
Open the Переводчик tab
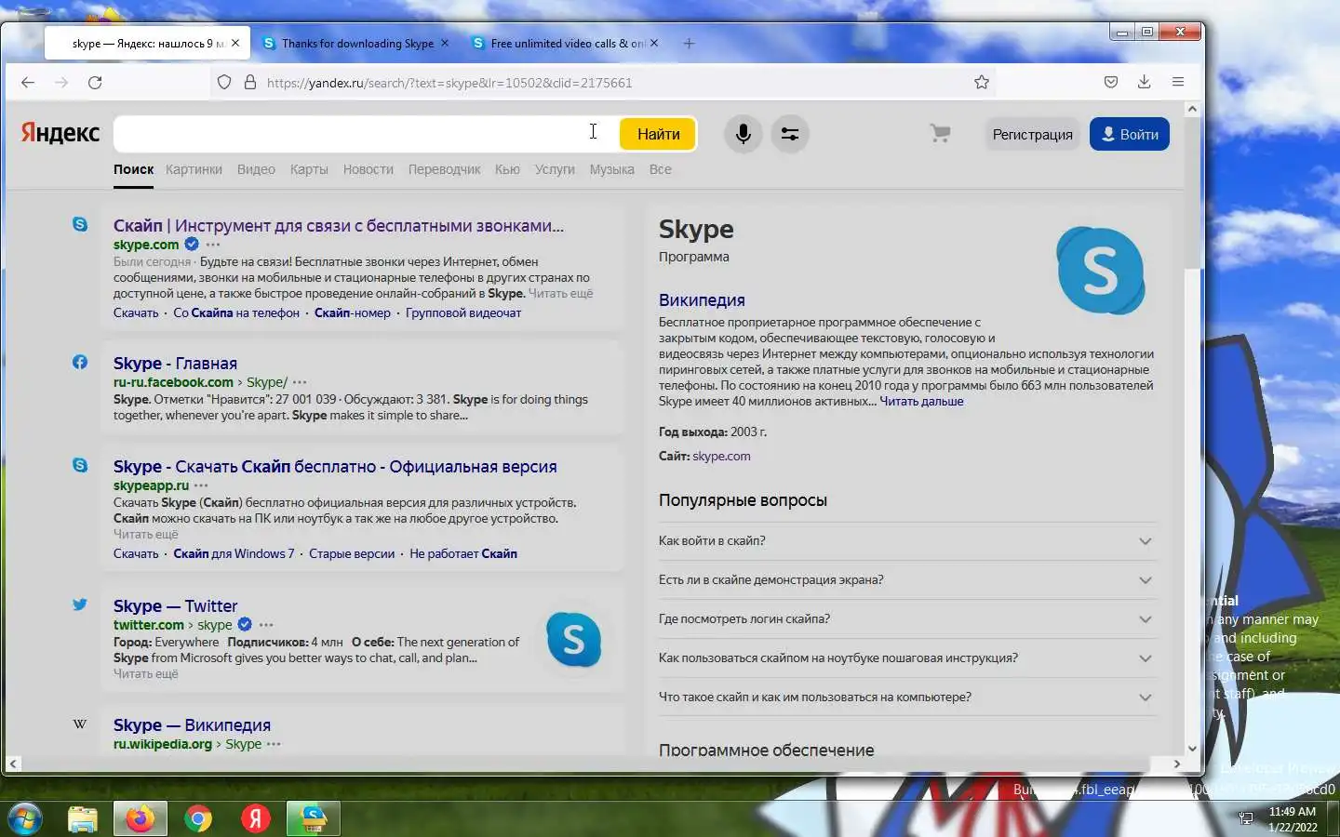tap(444, 169)
